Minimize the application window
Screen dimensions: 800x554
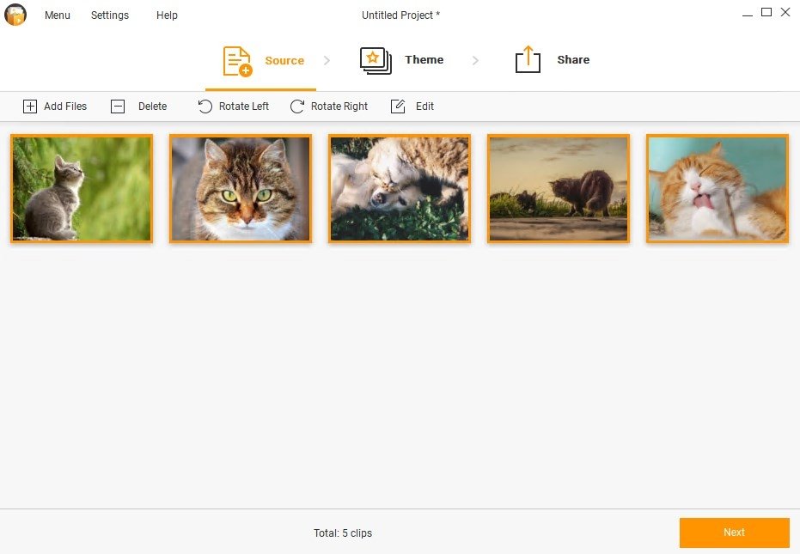coord(748,15)
